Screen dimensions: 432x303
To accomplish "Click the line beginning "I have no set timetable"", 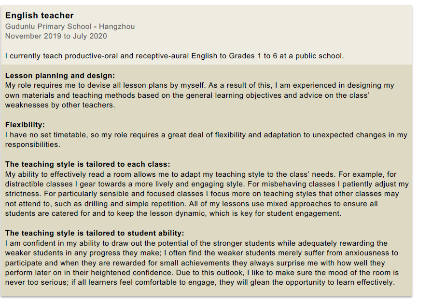I will [206, 135].
